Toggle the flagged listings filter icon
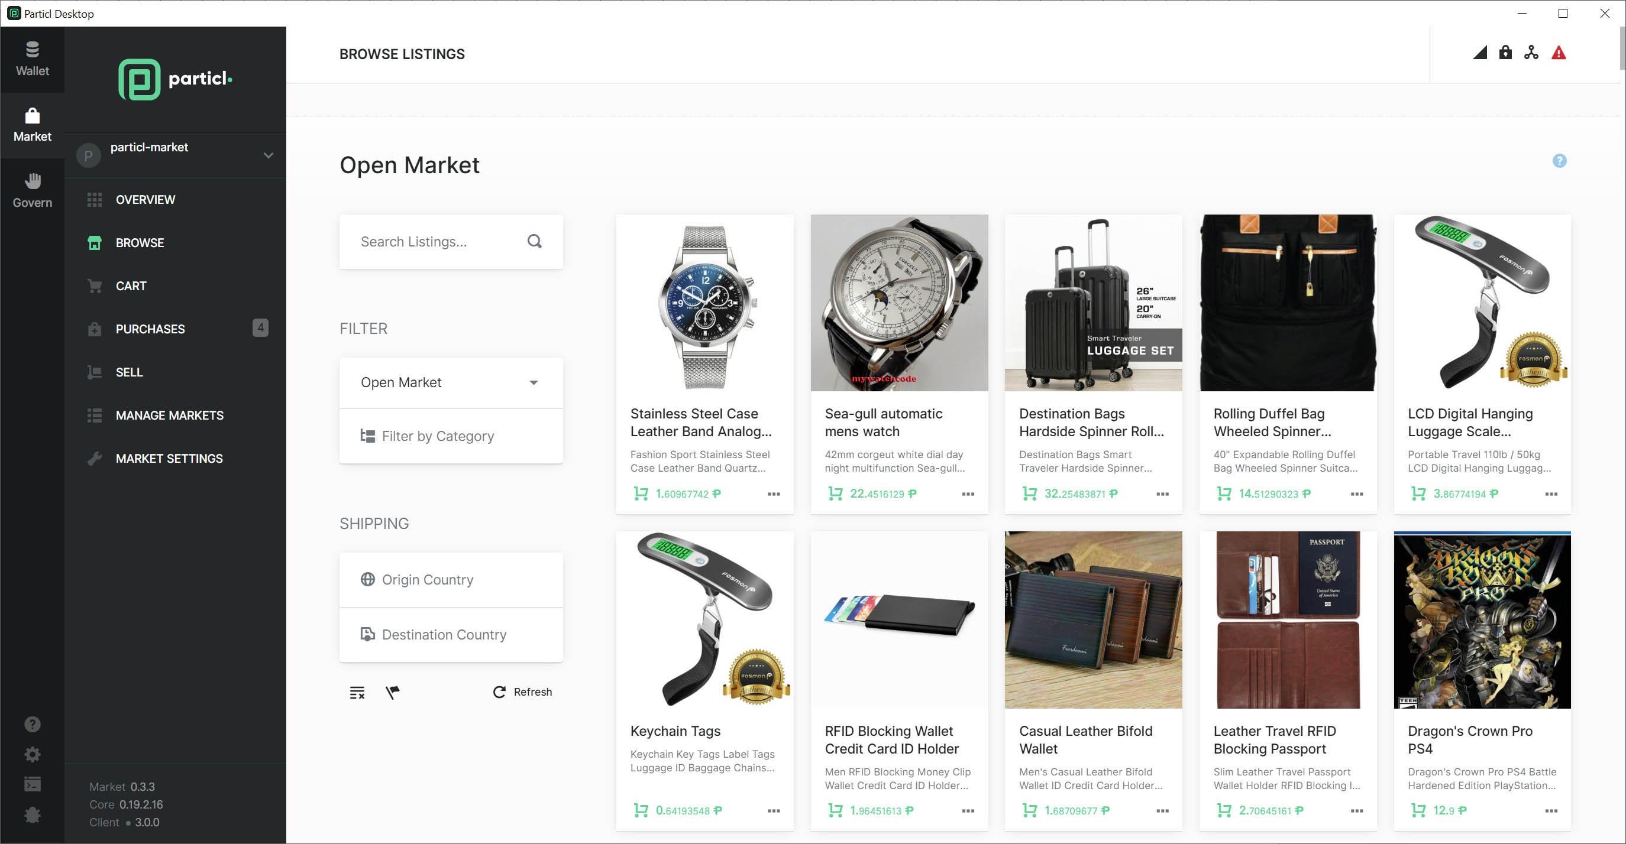Screen dimensions: 1626x844 coord(392,692)
